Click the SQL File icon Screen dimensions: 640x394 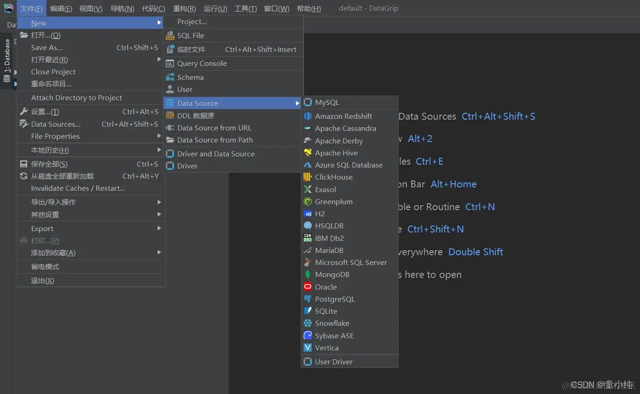click(x=170, y=36)
